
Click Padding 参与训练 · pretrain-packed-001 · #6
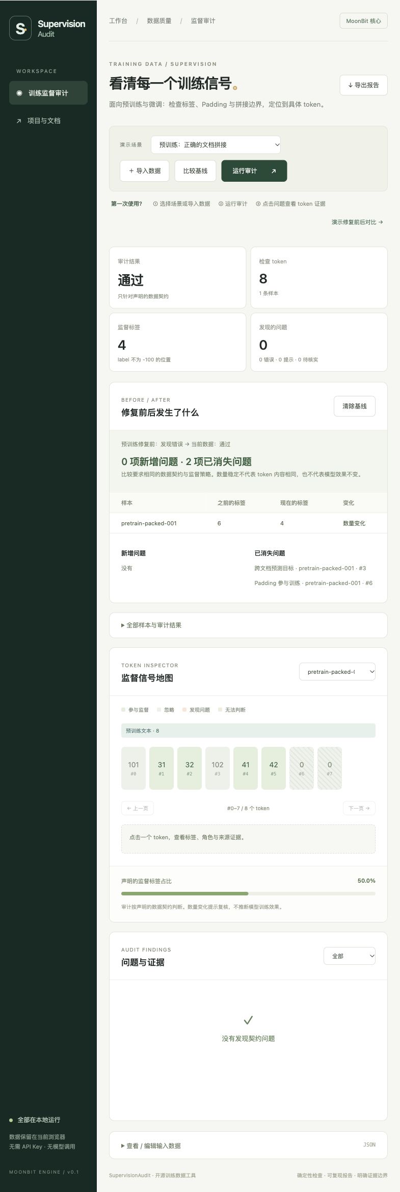313,583
